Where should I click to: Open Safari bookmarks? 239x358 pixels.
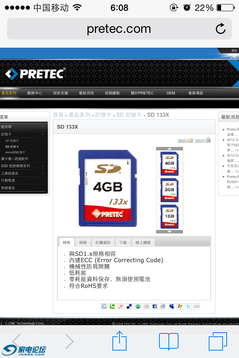point(168,341)
